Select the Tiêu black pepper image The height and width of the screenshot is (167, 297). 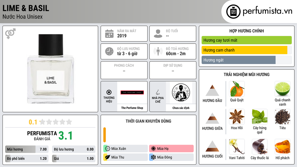282,117
